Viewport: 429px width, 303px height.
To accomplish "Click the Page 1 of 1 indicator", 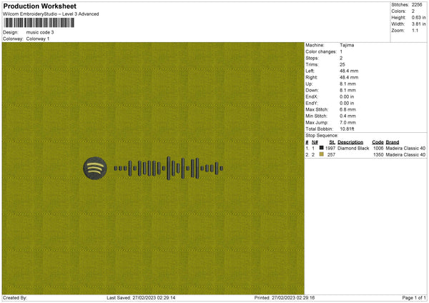I will coord(414,298).
